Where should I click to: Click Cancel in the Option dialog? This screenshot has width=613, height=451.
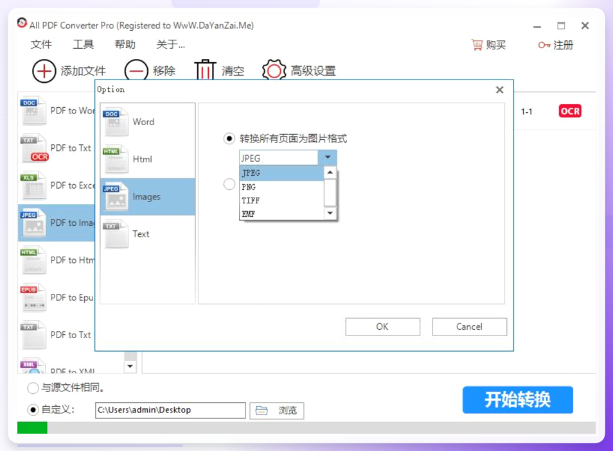click(x=470, y=327)
